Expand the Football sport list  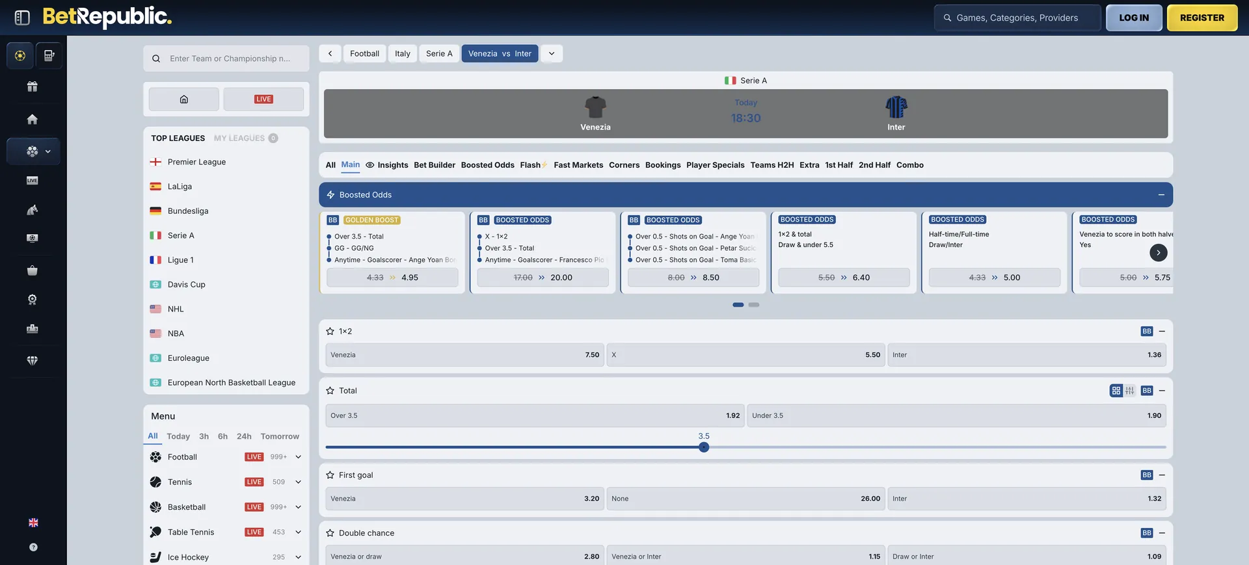click(299, 457)
